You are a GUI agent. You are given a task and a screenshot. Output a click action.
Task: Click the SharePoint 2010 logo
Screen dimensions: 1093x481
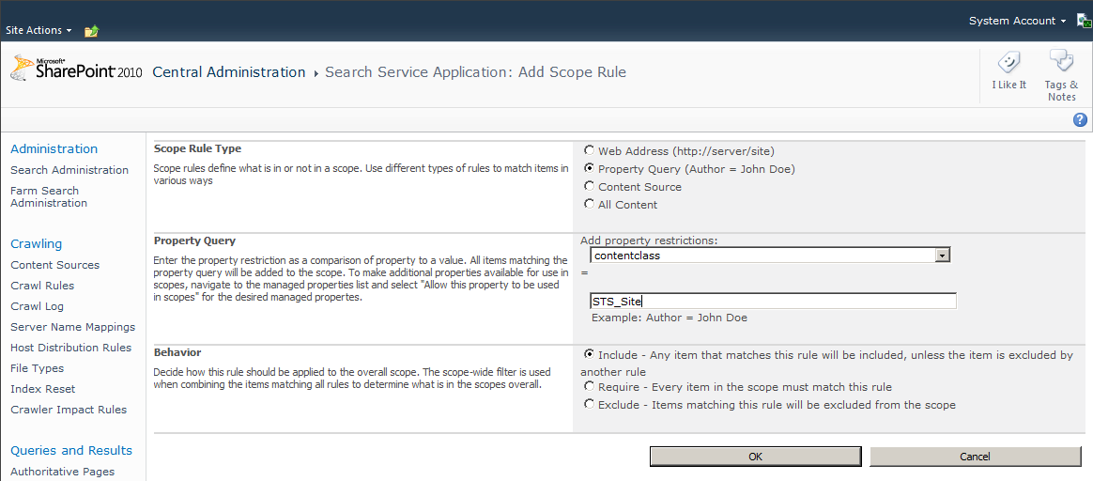click(75, 70)
